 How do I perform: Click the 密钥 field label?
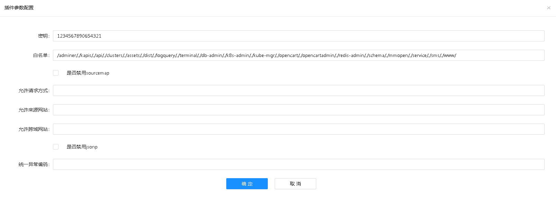44,36
